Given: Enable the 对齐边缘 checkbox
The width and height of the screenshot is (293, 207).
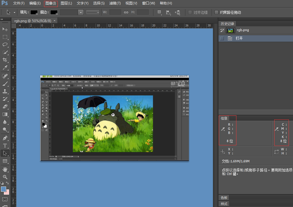Looking at the screenshot, I should tap(190, 12).
